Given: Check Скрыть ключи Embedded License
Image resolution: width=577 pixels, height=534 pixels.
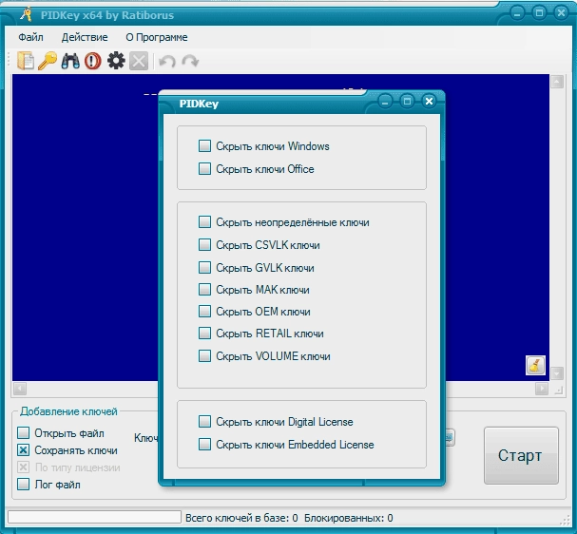Looking at the screenshot, I should coord(204,445).
